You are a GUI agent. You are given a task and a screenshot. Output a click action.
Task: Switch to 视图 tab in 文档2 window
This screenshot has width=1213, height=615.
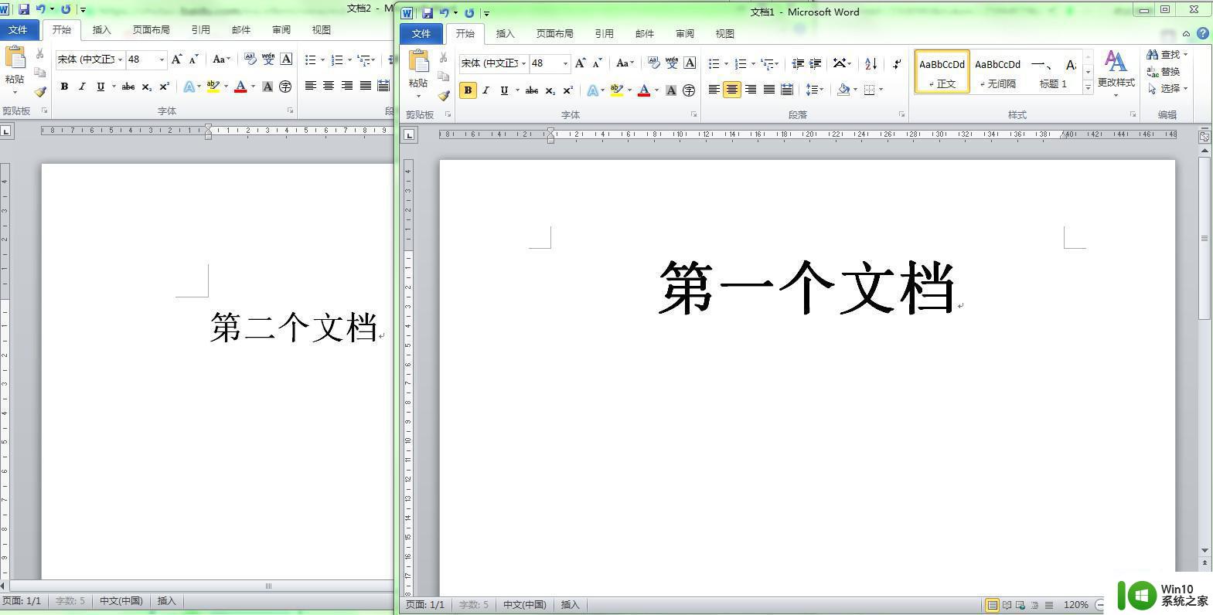pyautogui.click(x=321, y=29)
